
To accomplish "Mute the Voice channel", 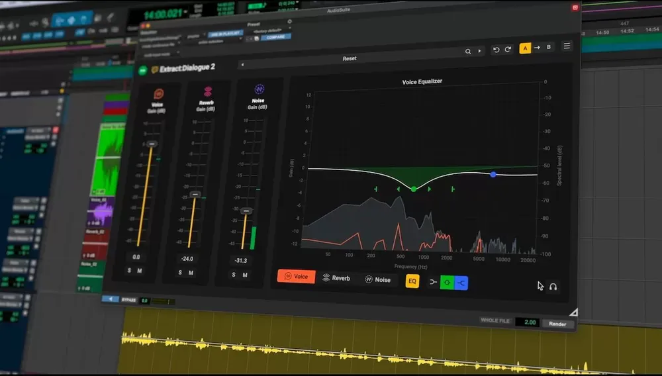I will [139, 271].
